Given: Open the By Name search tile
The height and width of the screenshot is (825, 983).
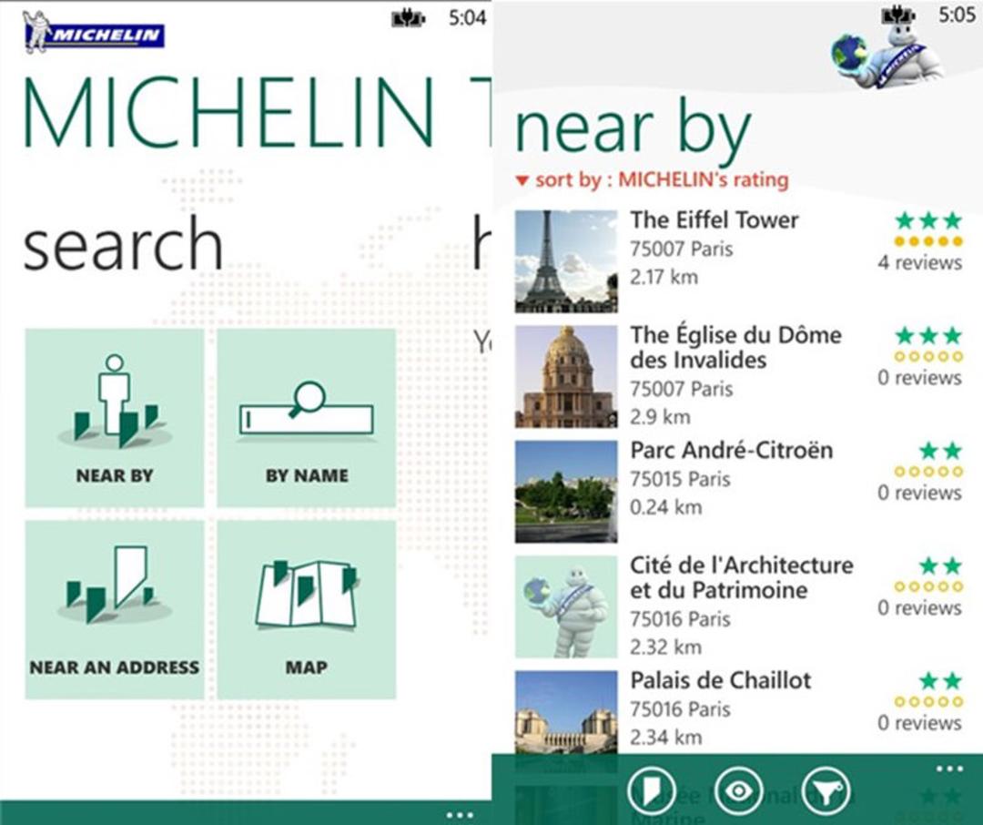Looking at the screenshot, I should [x=307, y=417].
